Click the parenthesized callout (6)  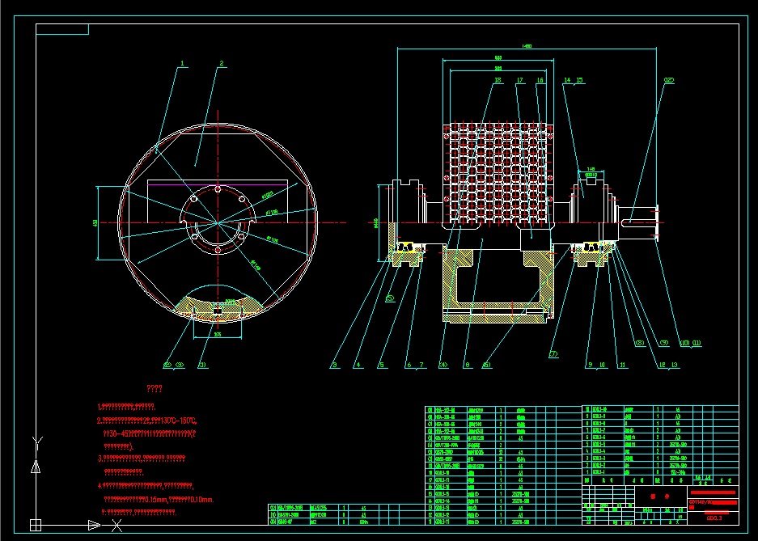pos(487,366)
